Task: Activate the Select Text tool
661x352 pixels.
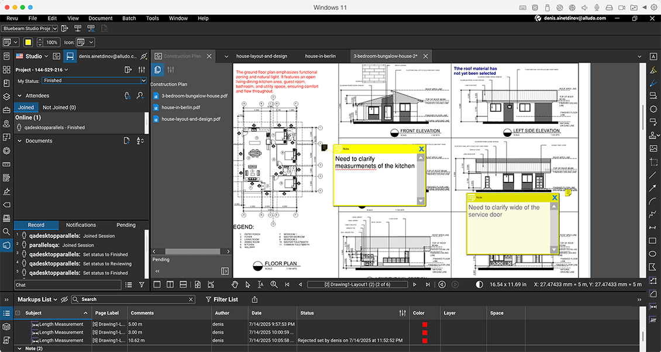Action: click(261, 285)
